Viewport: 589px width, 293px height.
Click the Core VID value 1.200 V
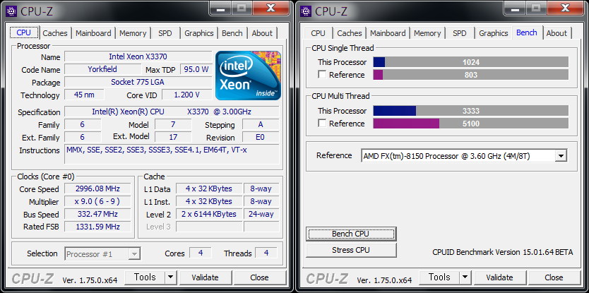click(x=186, y=95)
